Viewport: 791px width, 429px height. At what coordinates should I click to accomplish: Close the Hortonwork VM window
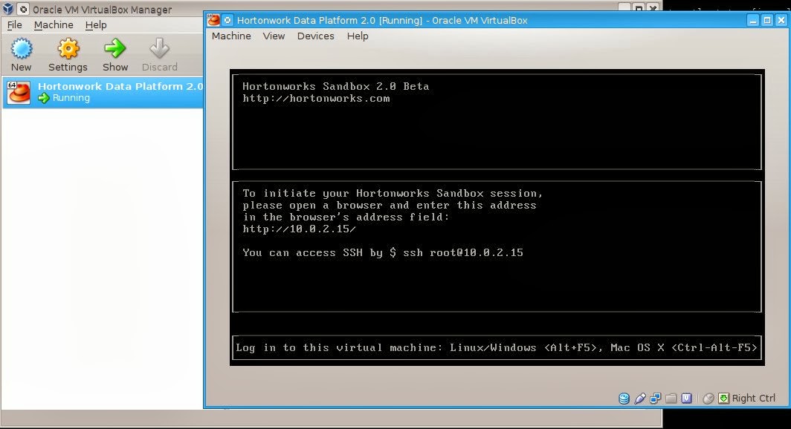[781, 20]
